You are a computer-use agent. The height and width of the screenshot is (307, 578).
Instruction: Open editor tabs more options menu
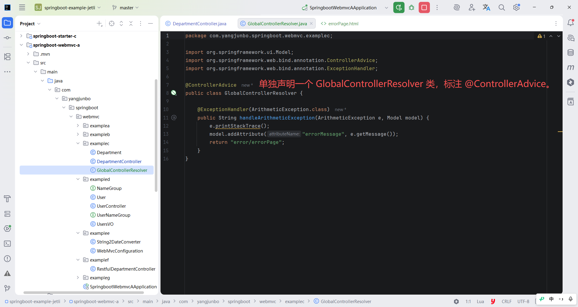556,23
